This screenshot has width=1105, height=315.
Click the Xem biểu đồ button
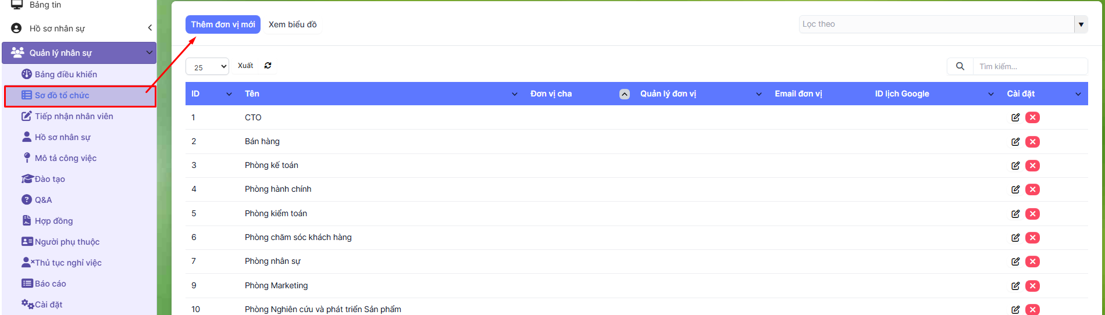(x=293, y=24)
